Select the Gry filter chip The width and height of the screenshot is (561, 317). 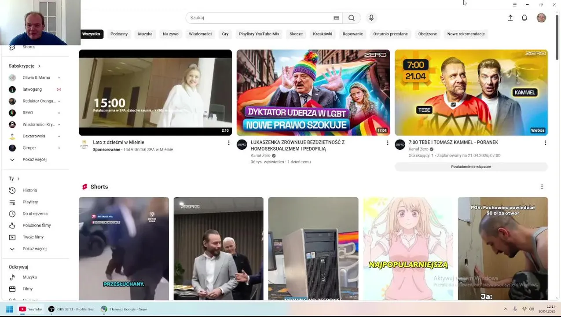point(225,34)
